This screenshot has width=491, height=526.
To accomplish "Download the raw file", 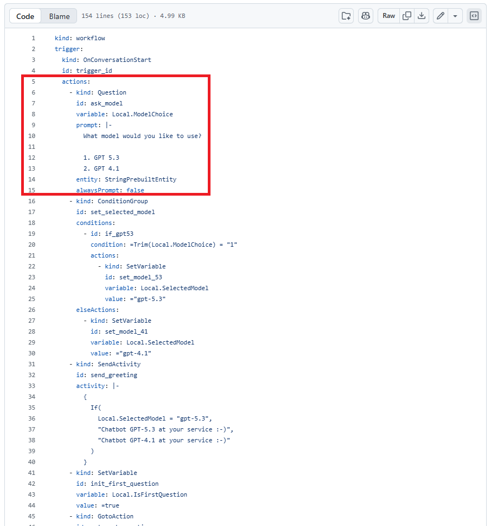I will (x=421, y=16).
